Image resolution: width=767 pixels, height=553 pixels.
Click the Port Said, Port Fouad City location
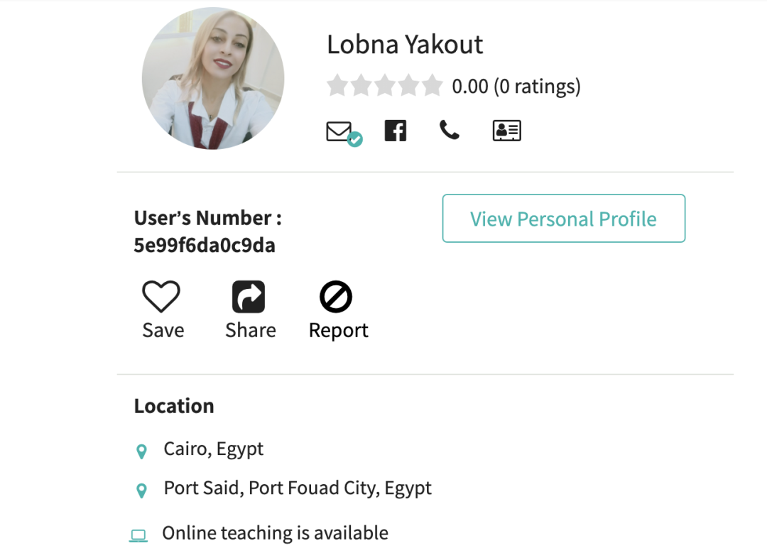coord(298,488)
